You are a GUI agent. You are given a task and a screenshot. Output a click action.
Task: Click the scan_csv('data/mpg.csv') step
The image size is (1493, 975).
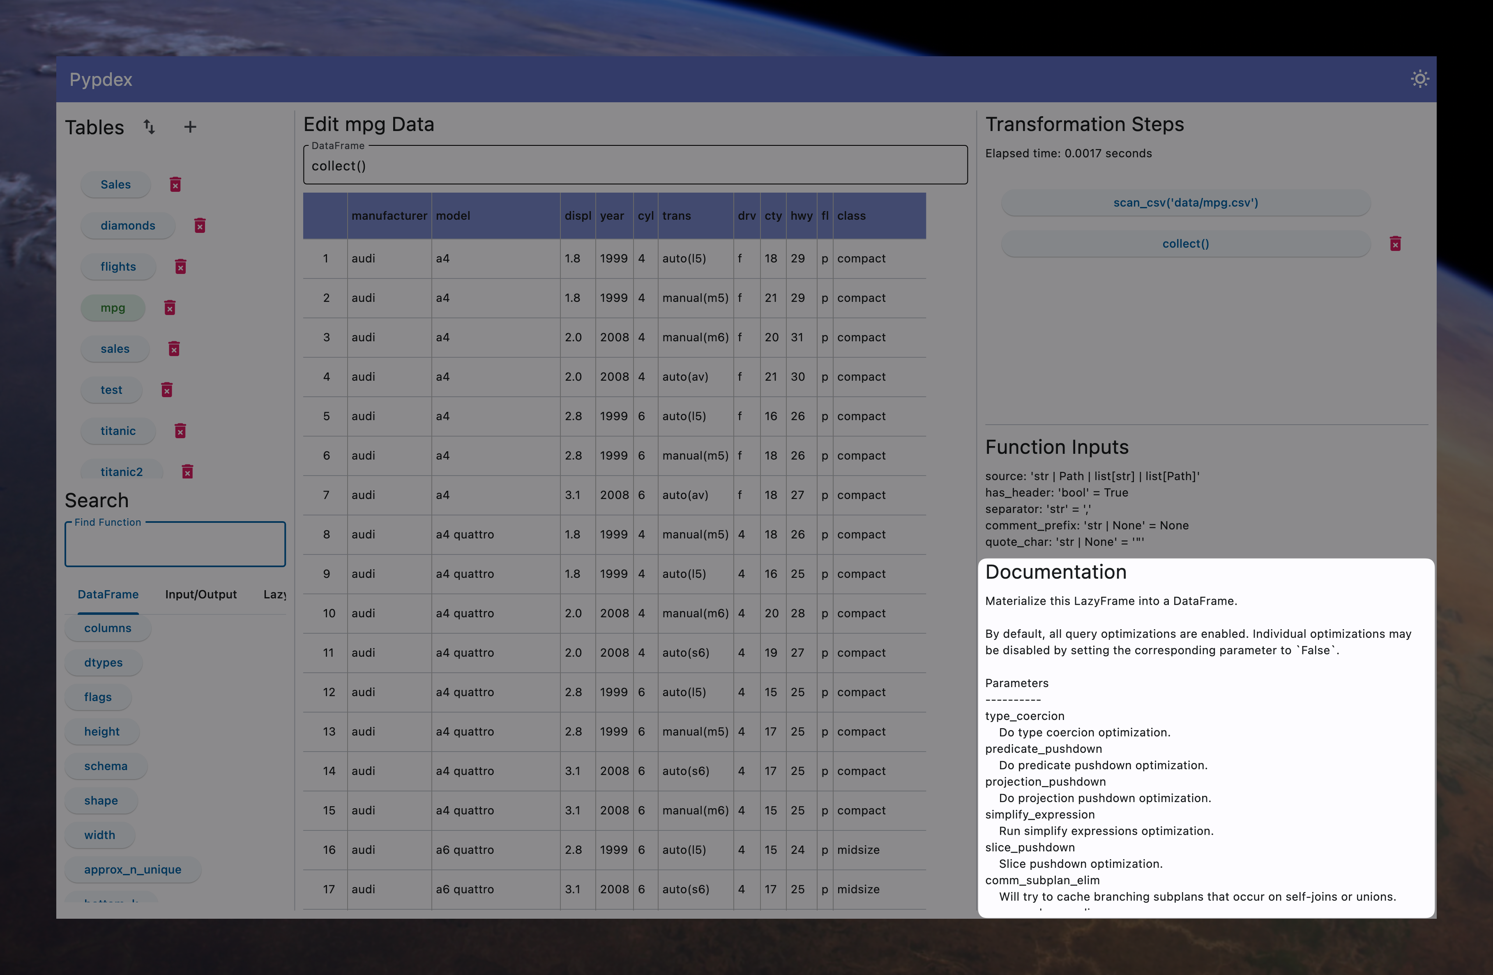pyautogui.click(x=1185, y=202)
